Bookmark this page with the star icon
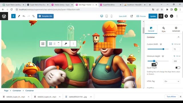The image size is (183, 103). (162, 9)
